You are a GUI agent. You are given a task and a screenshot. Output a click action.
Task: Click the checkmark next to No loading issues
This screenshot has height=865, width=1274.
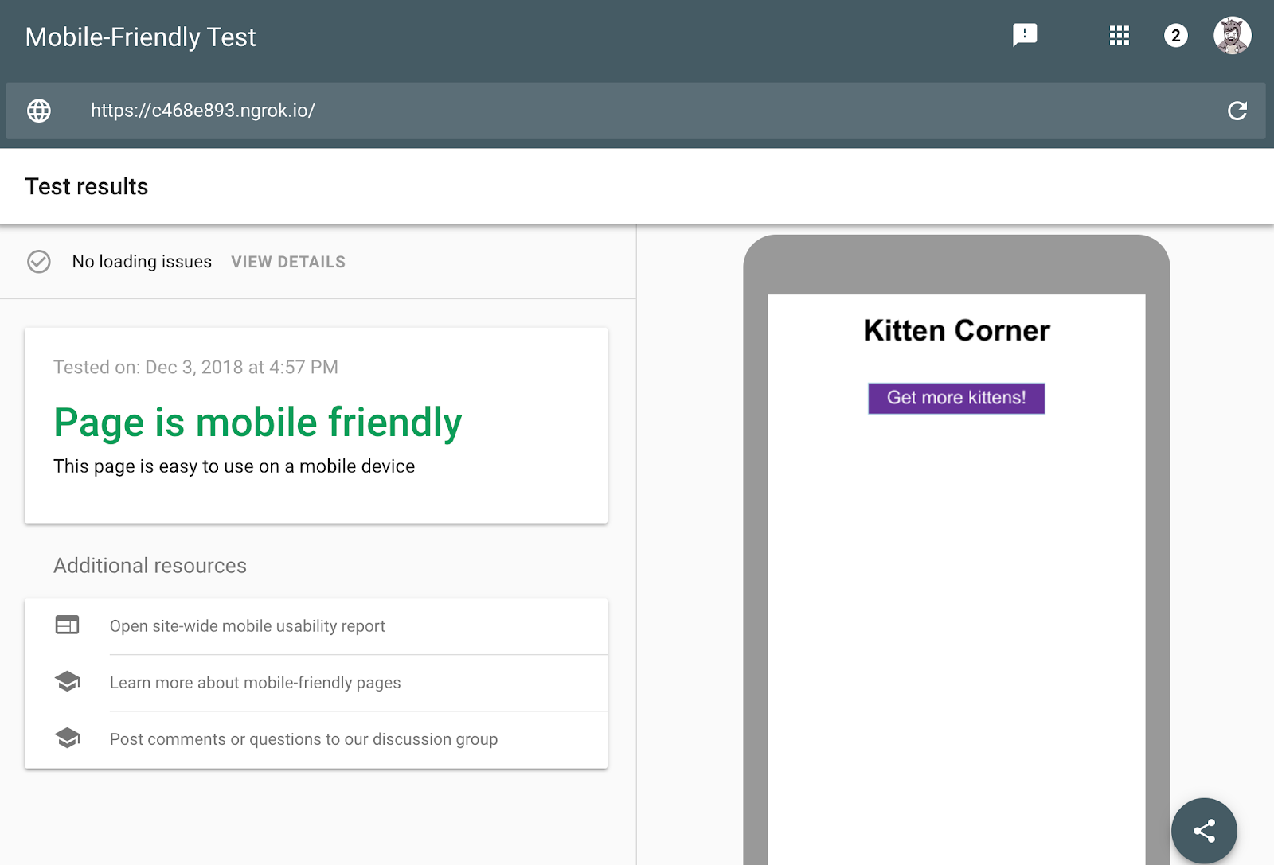[x=38, y=262]
